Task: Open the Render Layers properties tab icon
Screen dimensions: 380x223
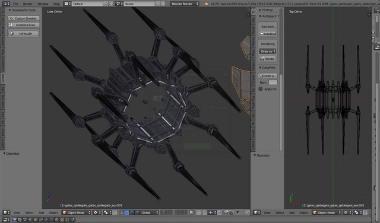Action: coord(20,220)
